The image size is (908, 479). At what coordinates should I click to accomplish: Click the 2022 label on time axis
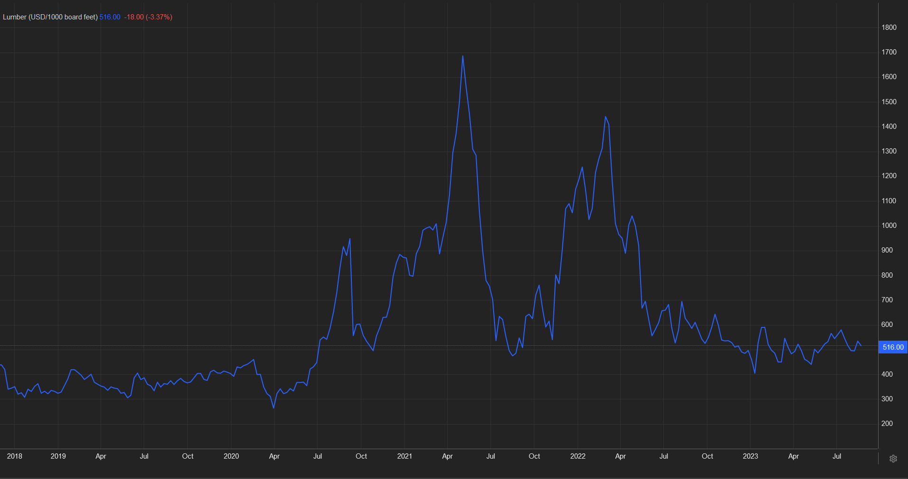tap(578, 456)
